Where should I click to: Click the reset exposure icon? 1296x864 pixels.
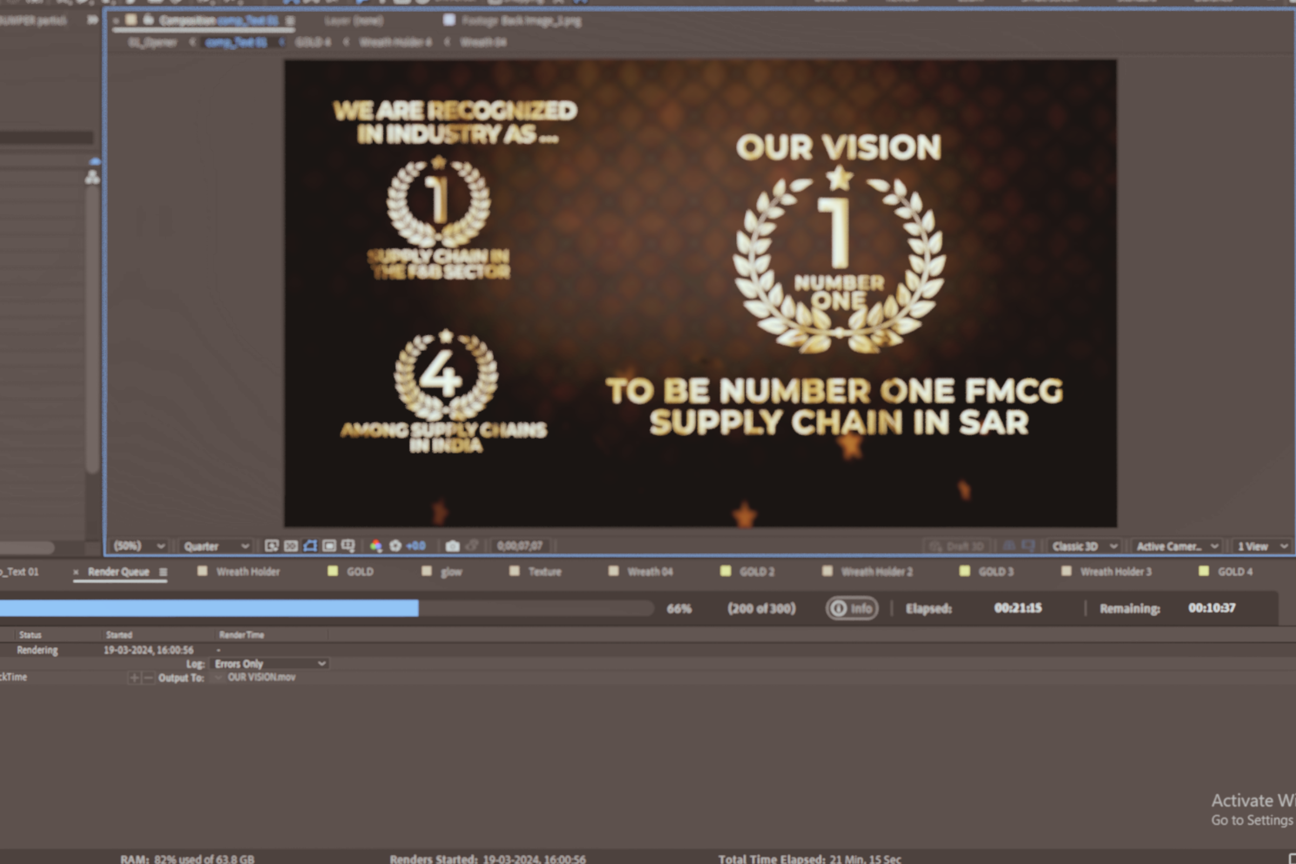[396, 546]
